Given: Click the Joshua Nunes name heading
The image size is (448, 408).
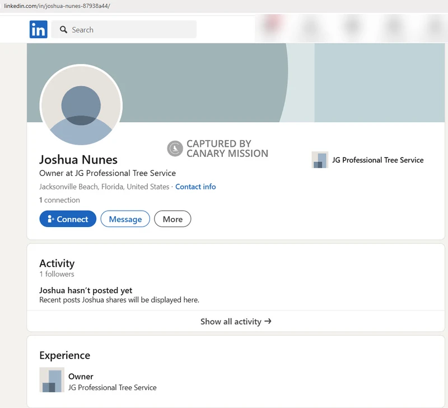Looking at the screenshot, I should [x=78, y=160].
